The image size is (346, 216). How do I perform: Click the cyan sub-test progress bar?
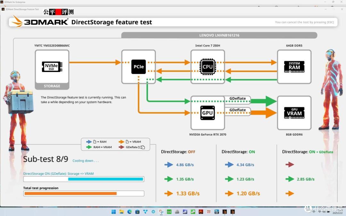pos(105,179)
